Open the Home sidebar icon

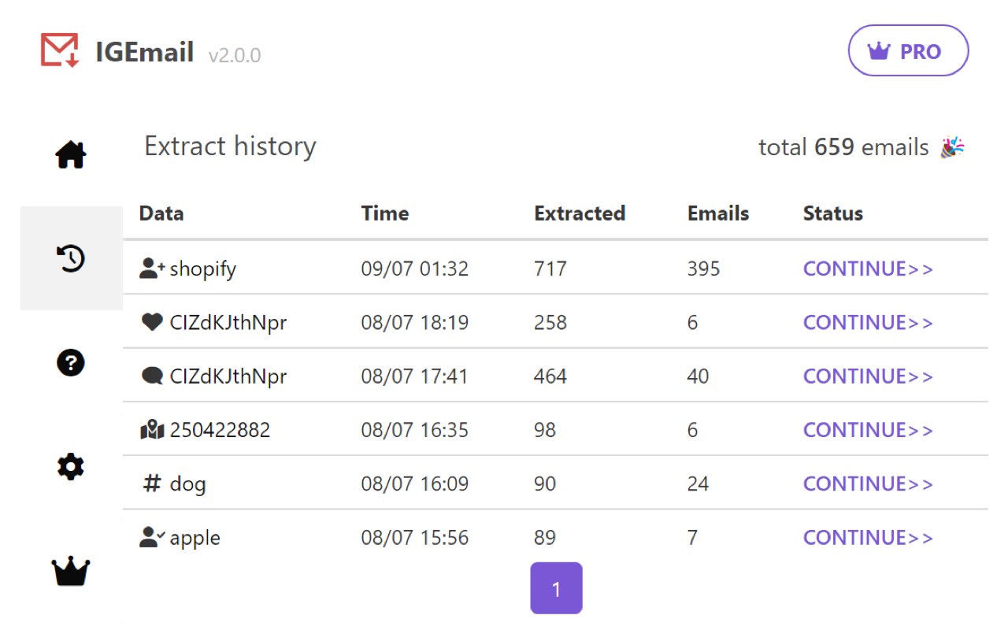point(71,154)
